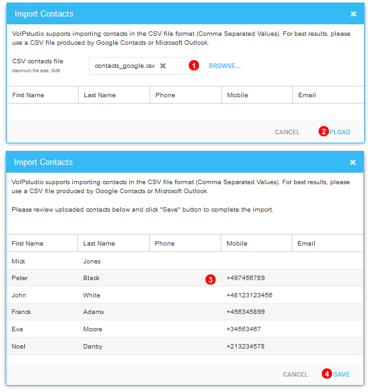
Task: Select the last name 'Moore'
Action: (x=93, y=329)
